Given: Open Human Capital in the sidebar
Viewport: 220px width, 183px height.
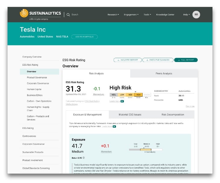Looking at the screenshot, I should (34, 89).
